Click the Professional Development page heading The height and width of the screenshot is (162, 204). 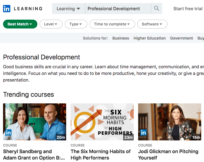click(x=42, y=57)
